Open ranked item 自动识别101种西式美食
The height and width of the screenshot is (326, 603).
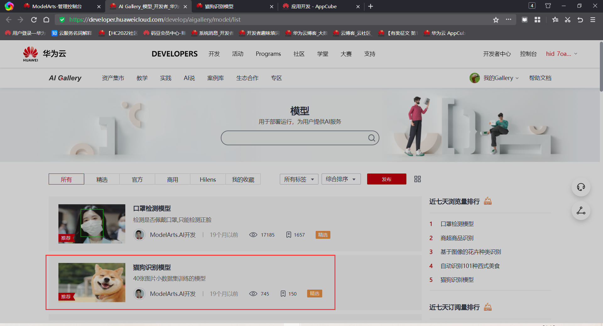[x=470, y=266]
